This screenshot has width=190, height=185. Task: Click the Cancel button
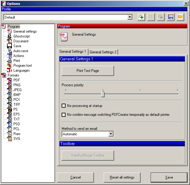tap(76, 177)
